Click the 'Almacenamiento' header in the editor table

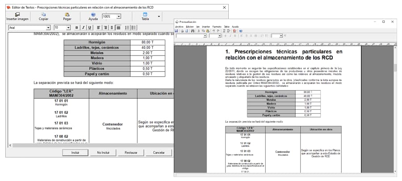point(113,93)
